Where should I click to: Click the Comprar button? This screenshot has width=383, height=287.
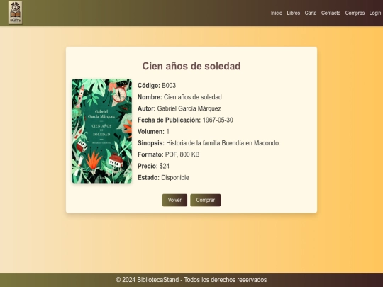206,200
